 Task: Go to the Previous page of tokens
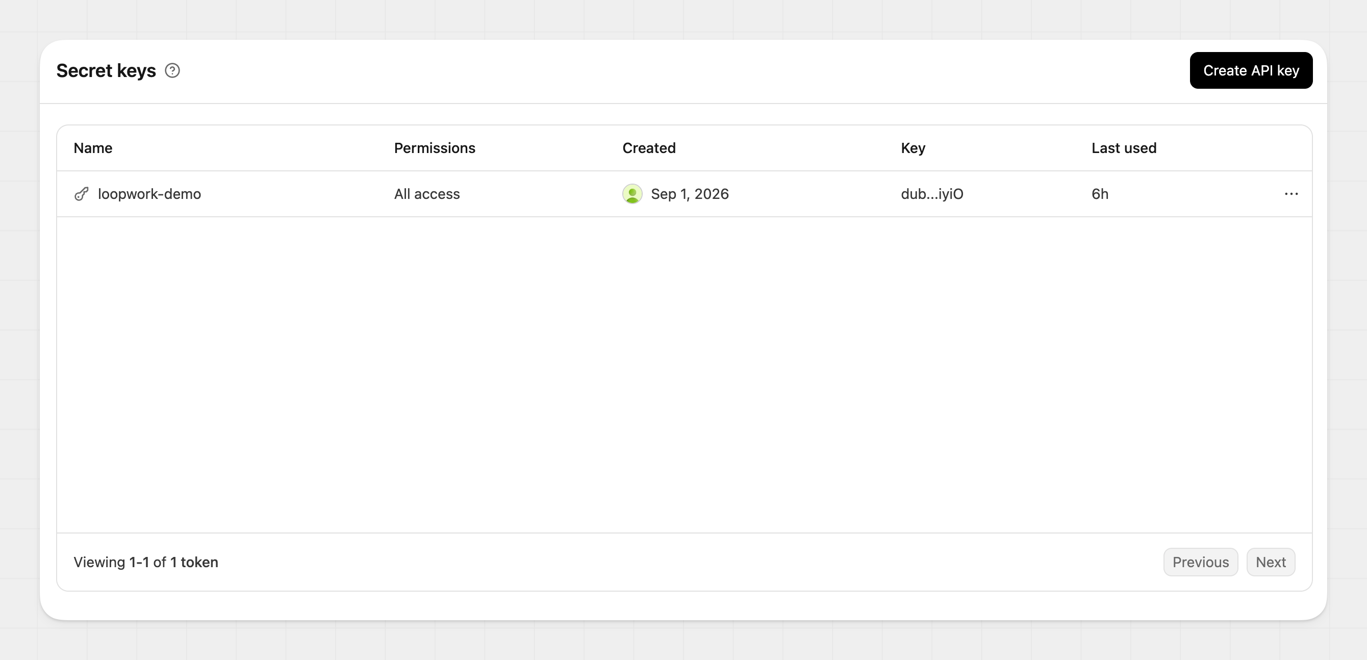(1200, 562)
